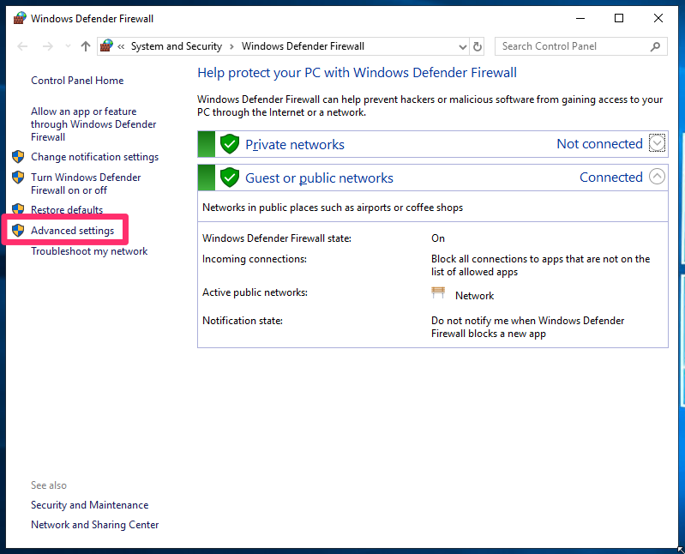Click the 'Active public networks:' label

click(x=255, y=292)
